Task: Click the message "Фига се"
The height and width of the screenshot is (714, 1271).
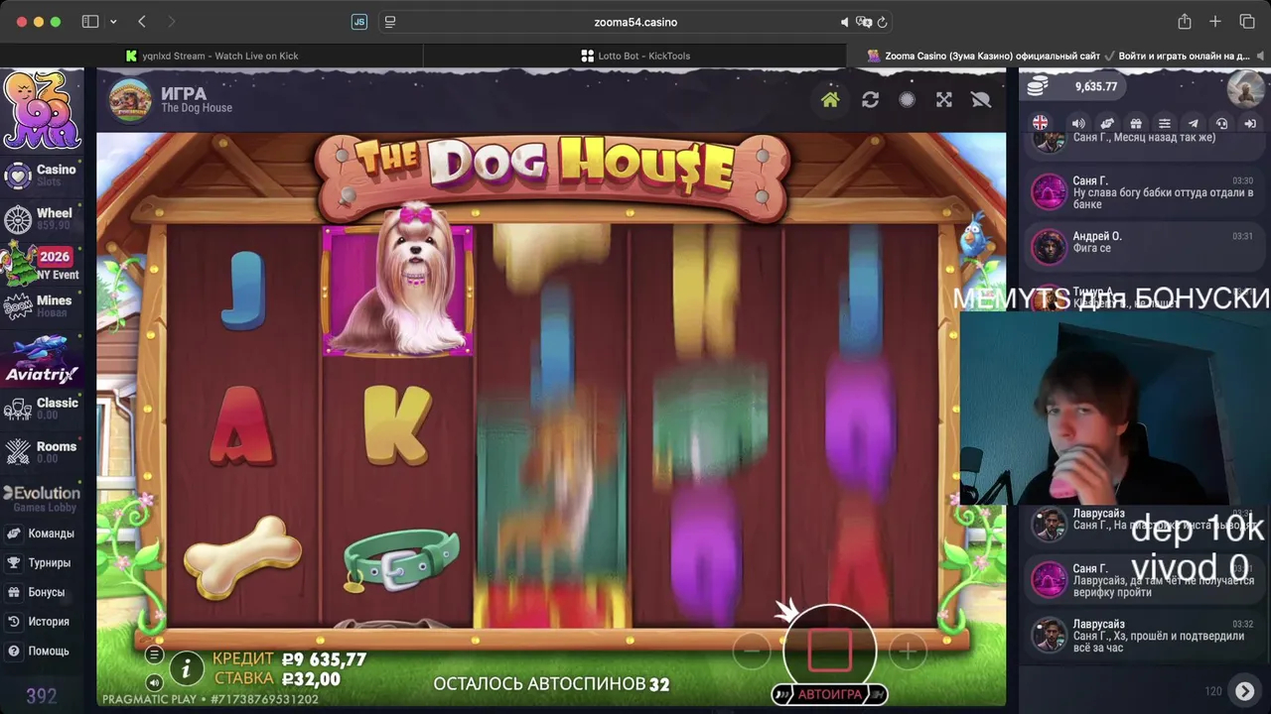Action: (1091, 249)
